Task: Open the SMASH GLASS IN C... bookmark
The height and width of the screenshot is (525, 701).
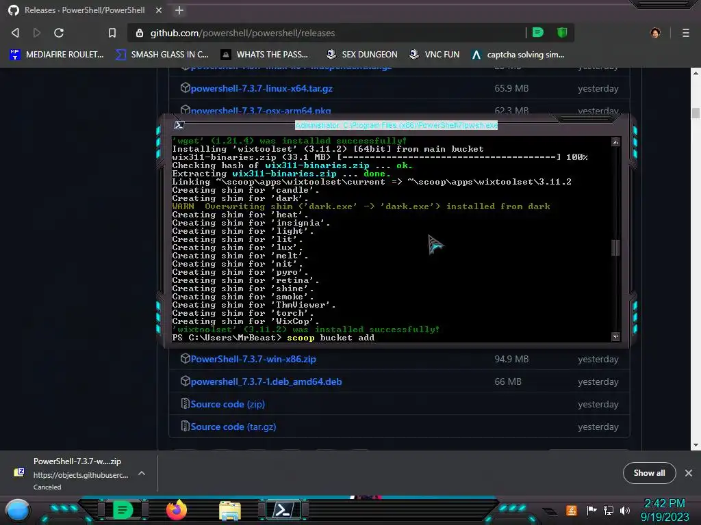Action: 162,55
